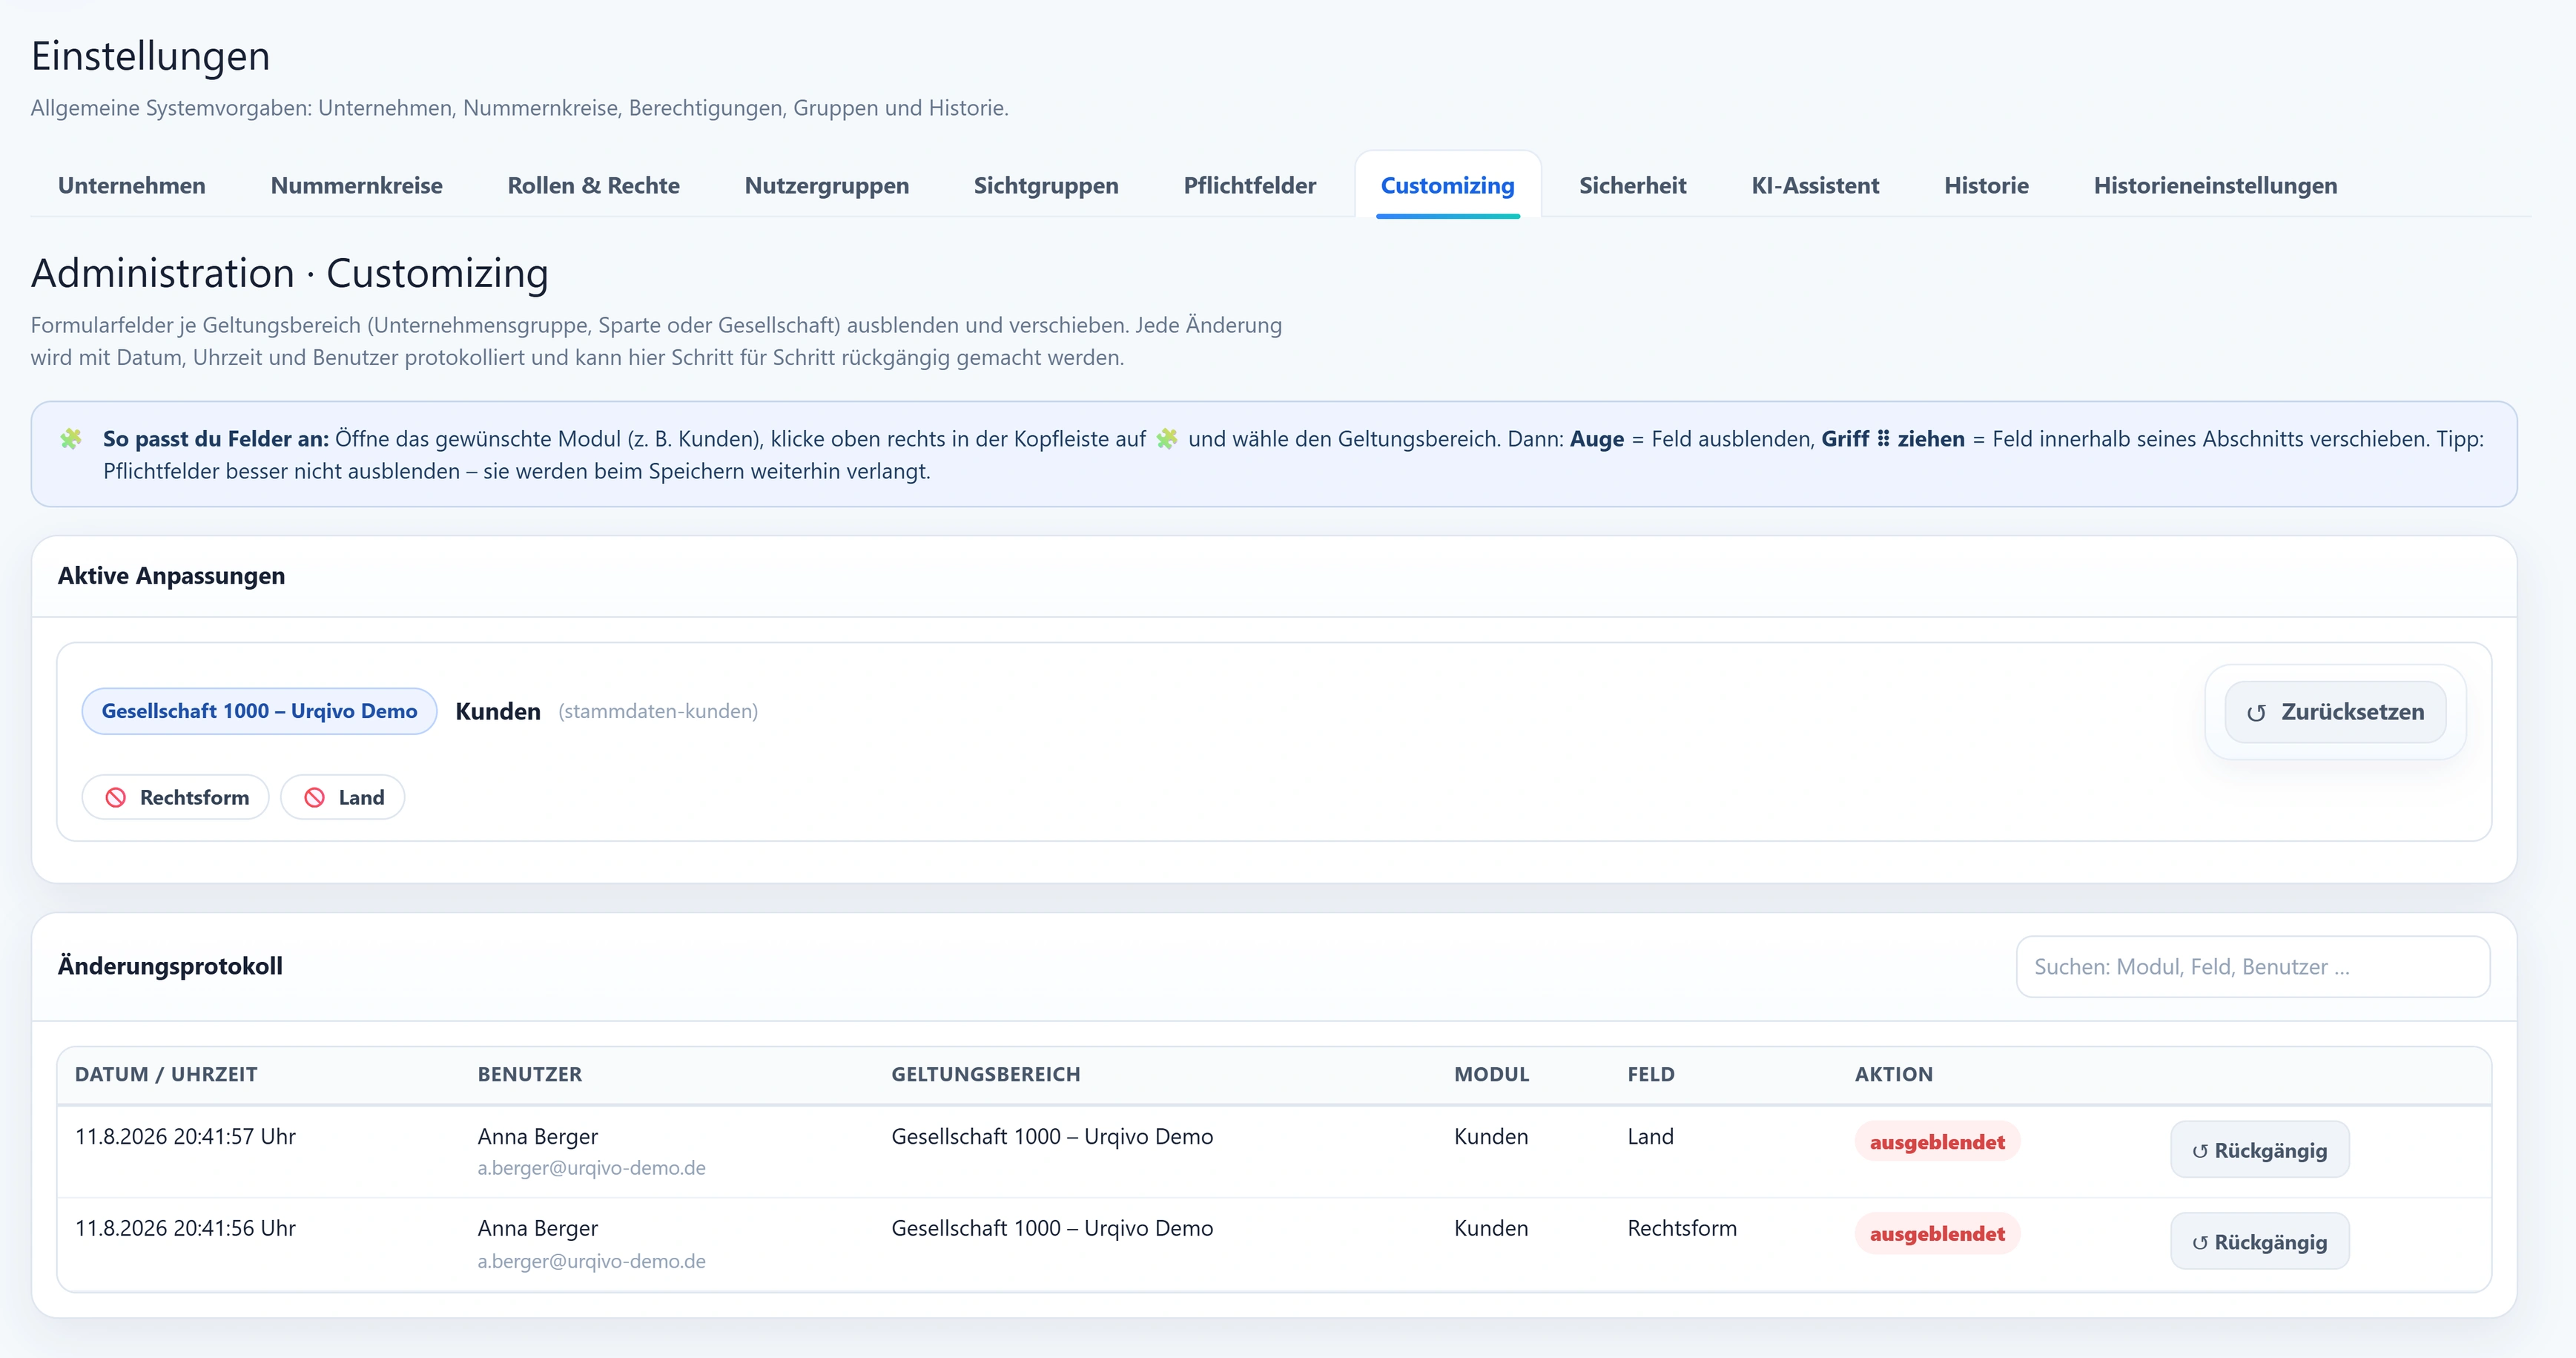
Task: Click the Kunden module cell in the Rechtsform row
Action: [1491, 1228]
